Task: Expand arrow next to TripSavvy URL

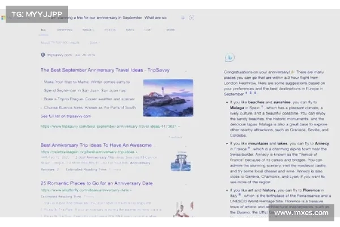Action: (180, 126)
